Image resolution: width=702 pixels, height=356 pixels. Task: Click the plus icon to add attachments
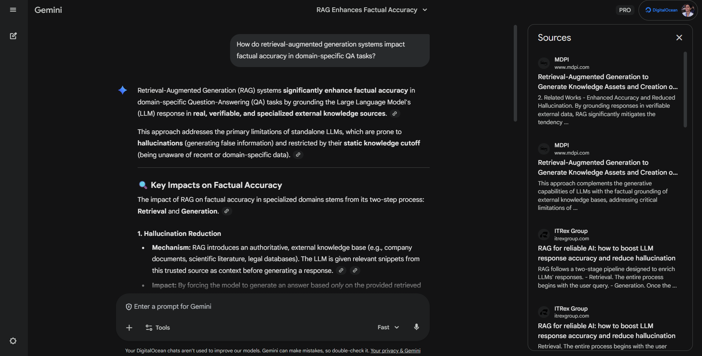(x=129, y=327)
